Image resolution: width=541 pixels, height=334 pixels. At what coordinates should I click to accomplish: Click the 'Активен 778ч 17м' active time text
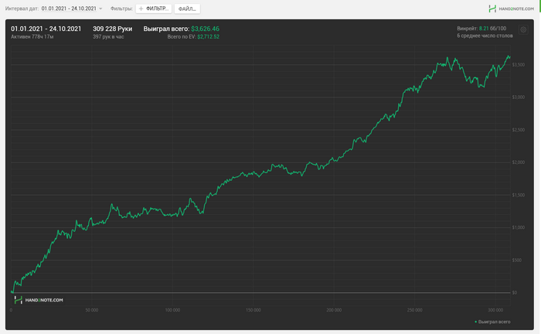pos(32,36)
